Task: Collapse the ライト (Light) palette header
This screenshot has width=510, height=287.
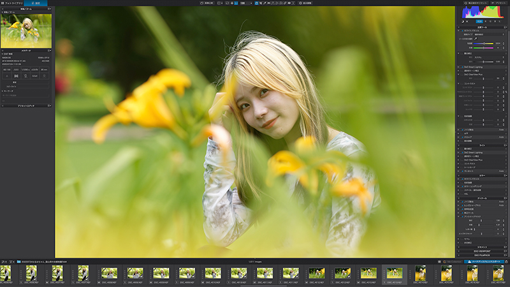Action: (x=482, y=145)
